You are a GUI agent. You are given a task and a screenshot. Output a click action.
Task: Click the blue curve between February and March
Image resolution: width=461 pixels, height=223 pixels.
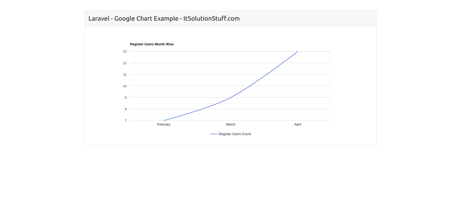(197, 110)
